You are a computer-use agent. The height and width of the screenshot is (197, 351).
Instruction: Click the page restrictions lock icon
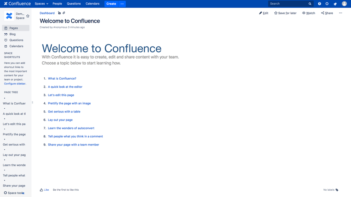pos(59,13)
